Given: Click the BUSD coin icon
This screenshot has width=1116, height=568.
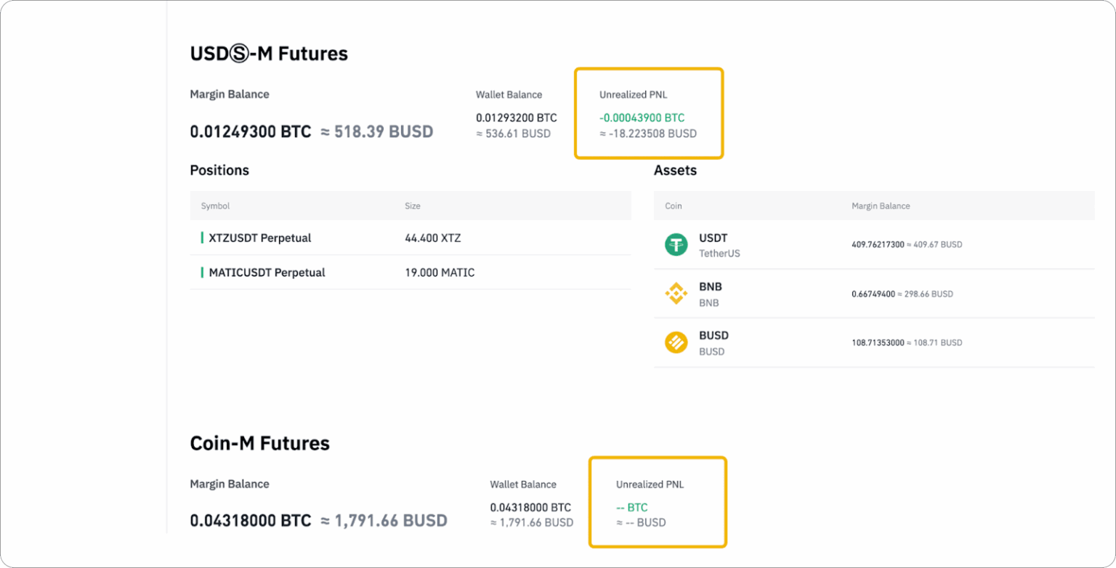Looking at the screenshot, I should 677,342.
